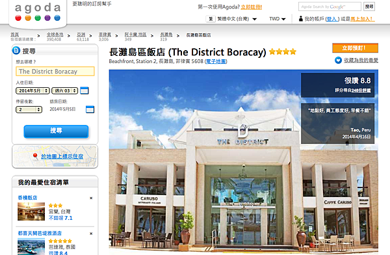390x255 pixels.
Task: Click the blue search panel icon
Action: (x=16, y=51)
